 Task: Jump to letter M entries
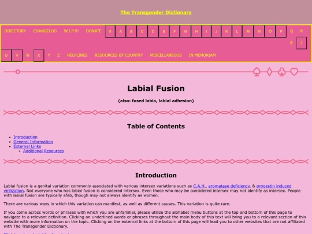pyautogui.click(x=248, y=31)
